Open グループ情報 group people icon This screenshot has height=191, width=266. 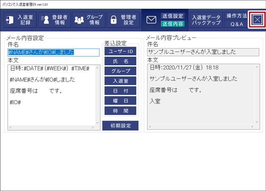[89, 20]
